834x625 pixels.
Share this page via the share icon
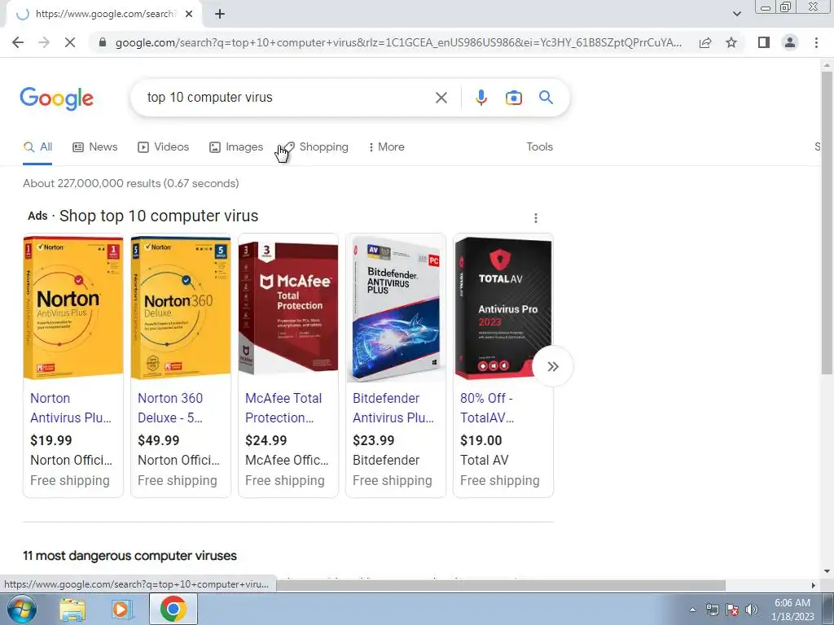pos(705,42)
